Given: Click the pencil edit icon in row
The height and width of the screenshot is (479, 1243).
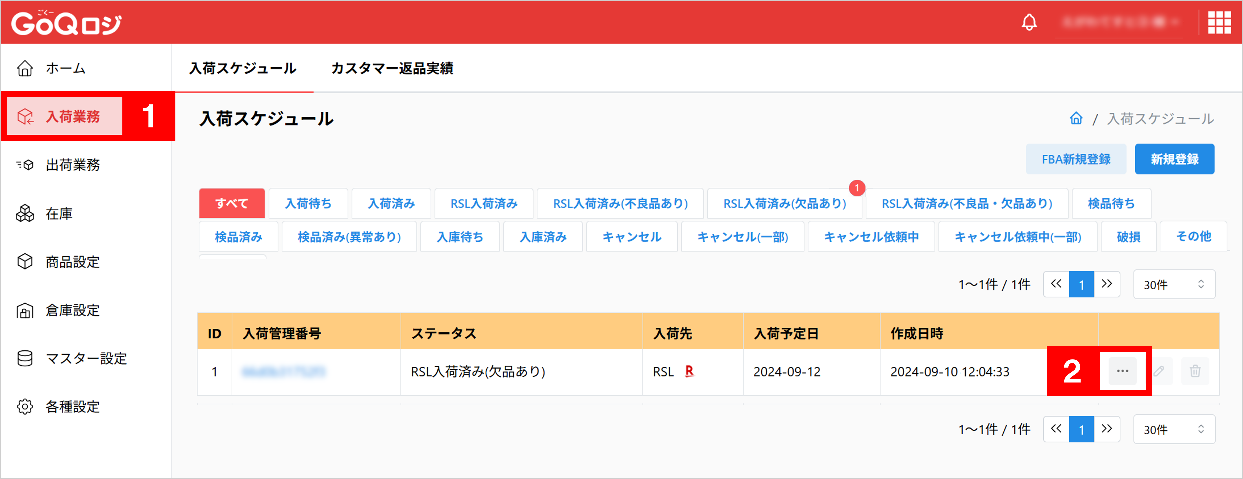Looking at the screenshot, I should coord(1159,371).
